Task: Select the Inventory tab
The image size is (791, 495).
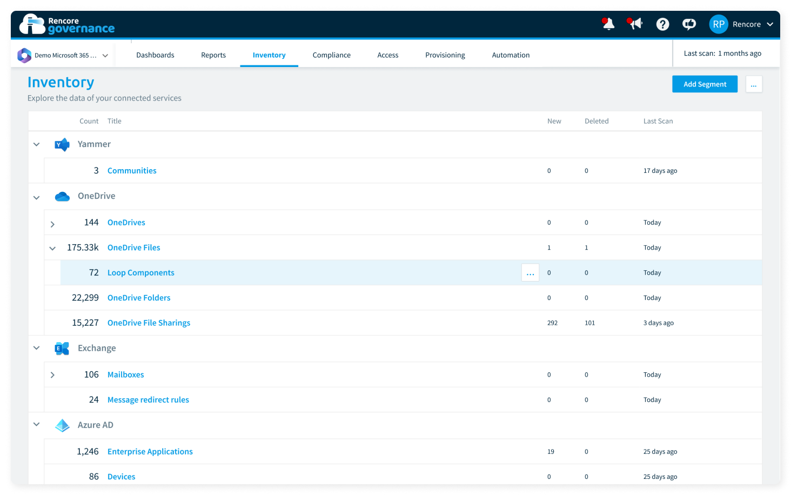Action: pos(269,55)
